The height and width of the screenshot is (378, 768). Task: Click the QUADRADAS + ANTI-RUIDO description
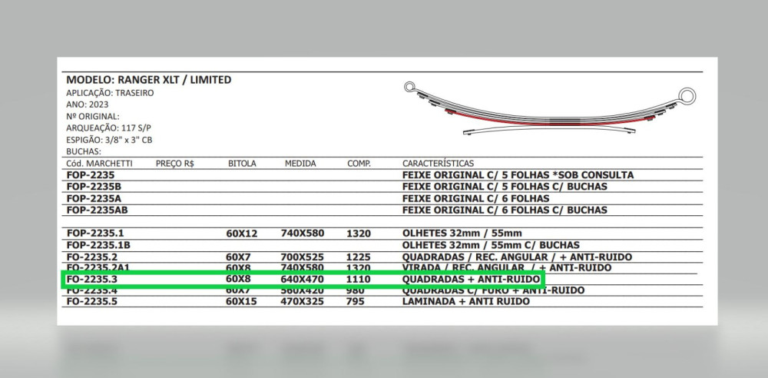coord(472,280)
